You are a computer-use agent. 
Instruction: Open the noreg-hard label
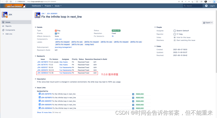pyautogui.click(x=89, y=44)
